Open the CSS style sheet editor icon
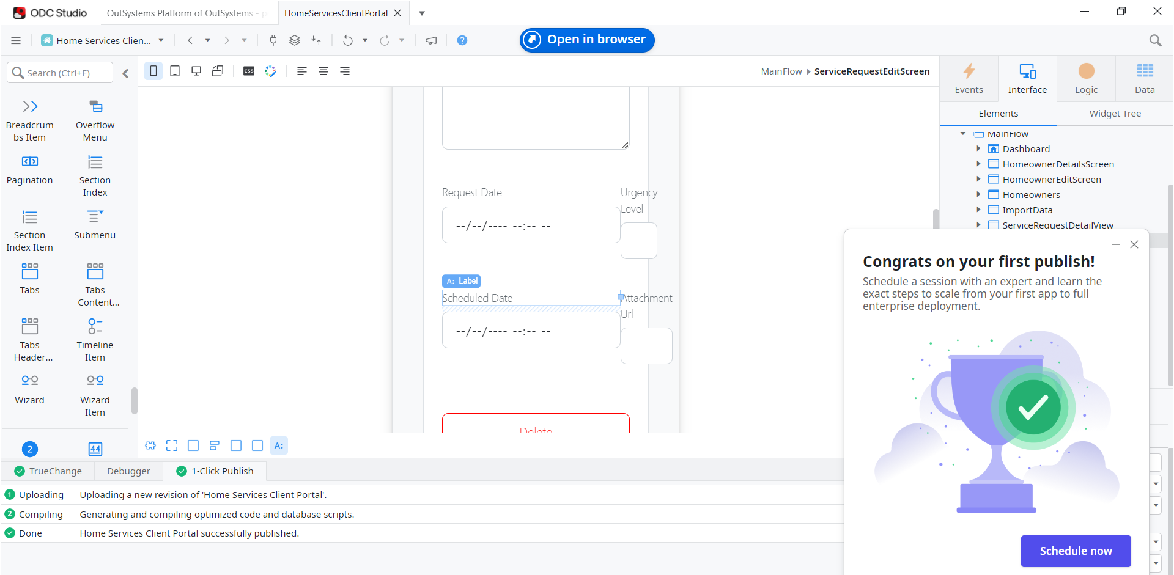Viewport: 1174px width, 575px height. tap(249, 71)
